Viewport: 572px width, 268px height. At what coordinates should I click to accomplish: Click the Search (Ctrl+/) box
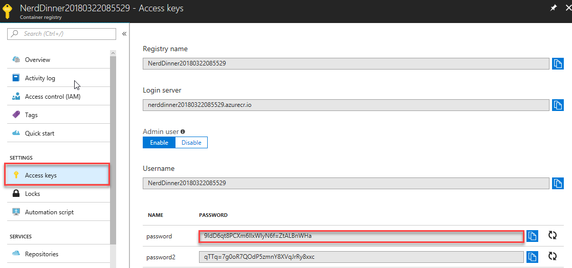tap(61, 34)
